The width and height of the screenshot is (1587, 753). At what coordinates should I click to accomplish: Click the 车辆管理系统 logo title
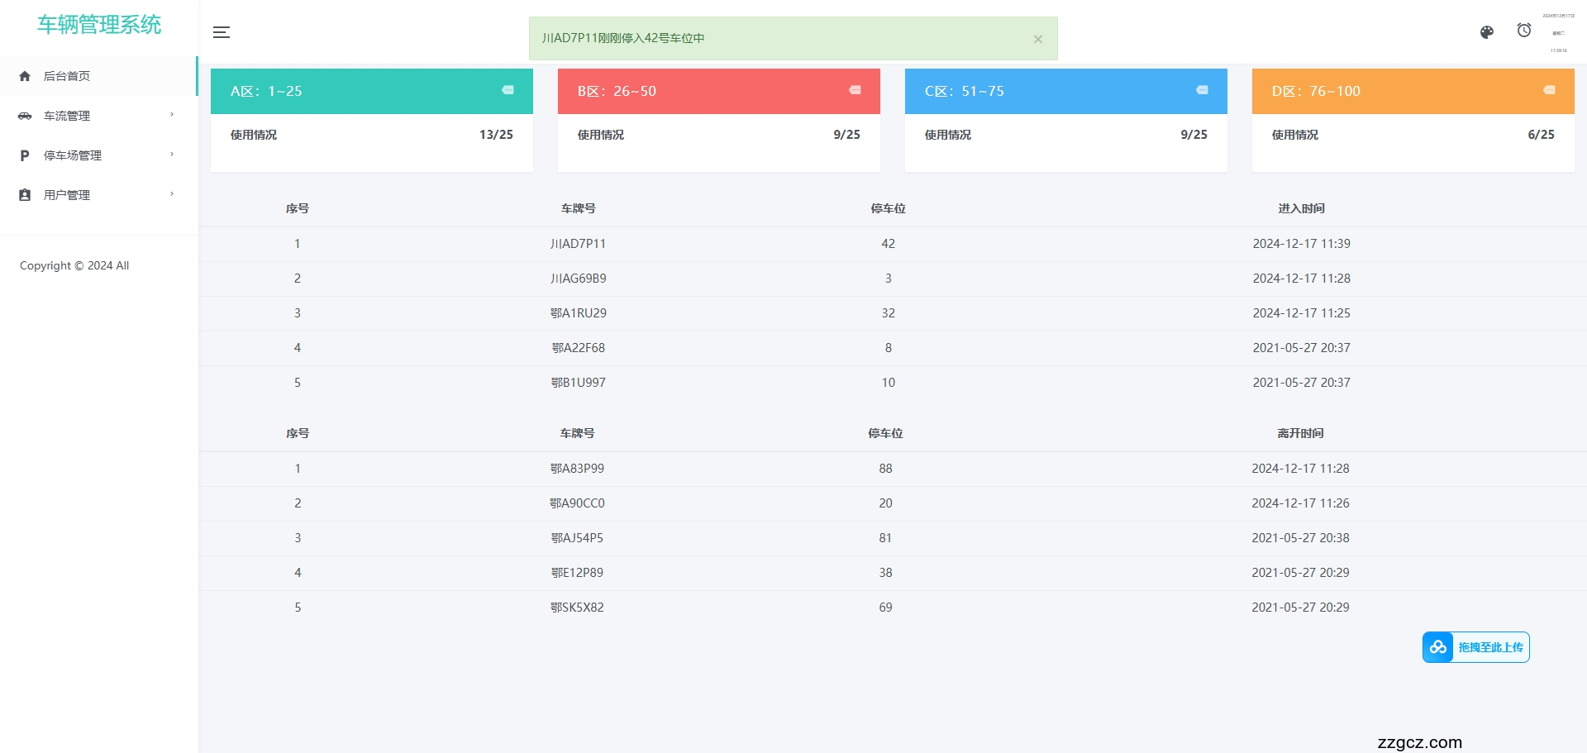click(x=99, y=25)
